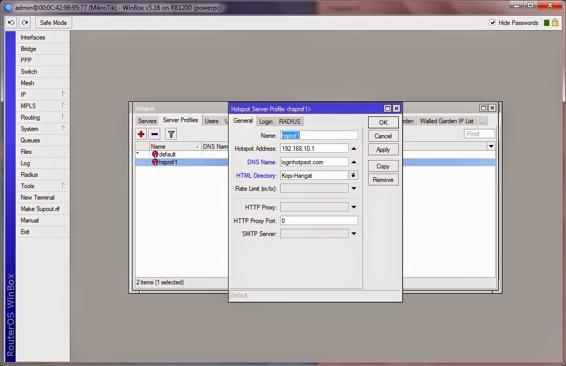Click the redo arrow in WinBox toolbar
The height and width of the screenshot is (366, 566).
pos(24,23)
